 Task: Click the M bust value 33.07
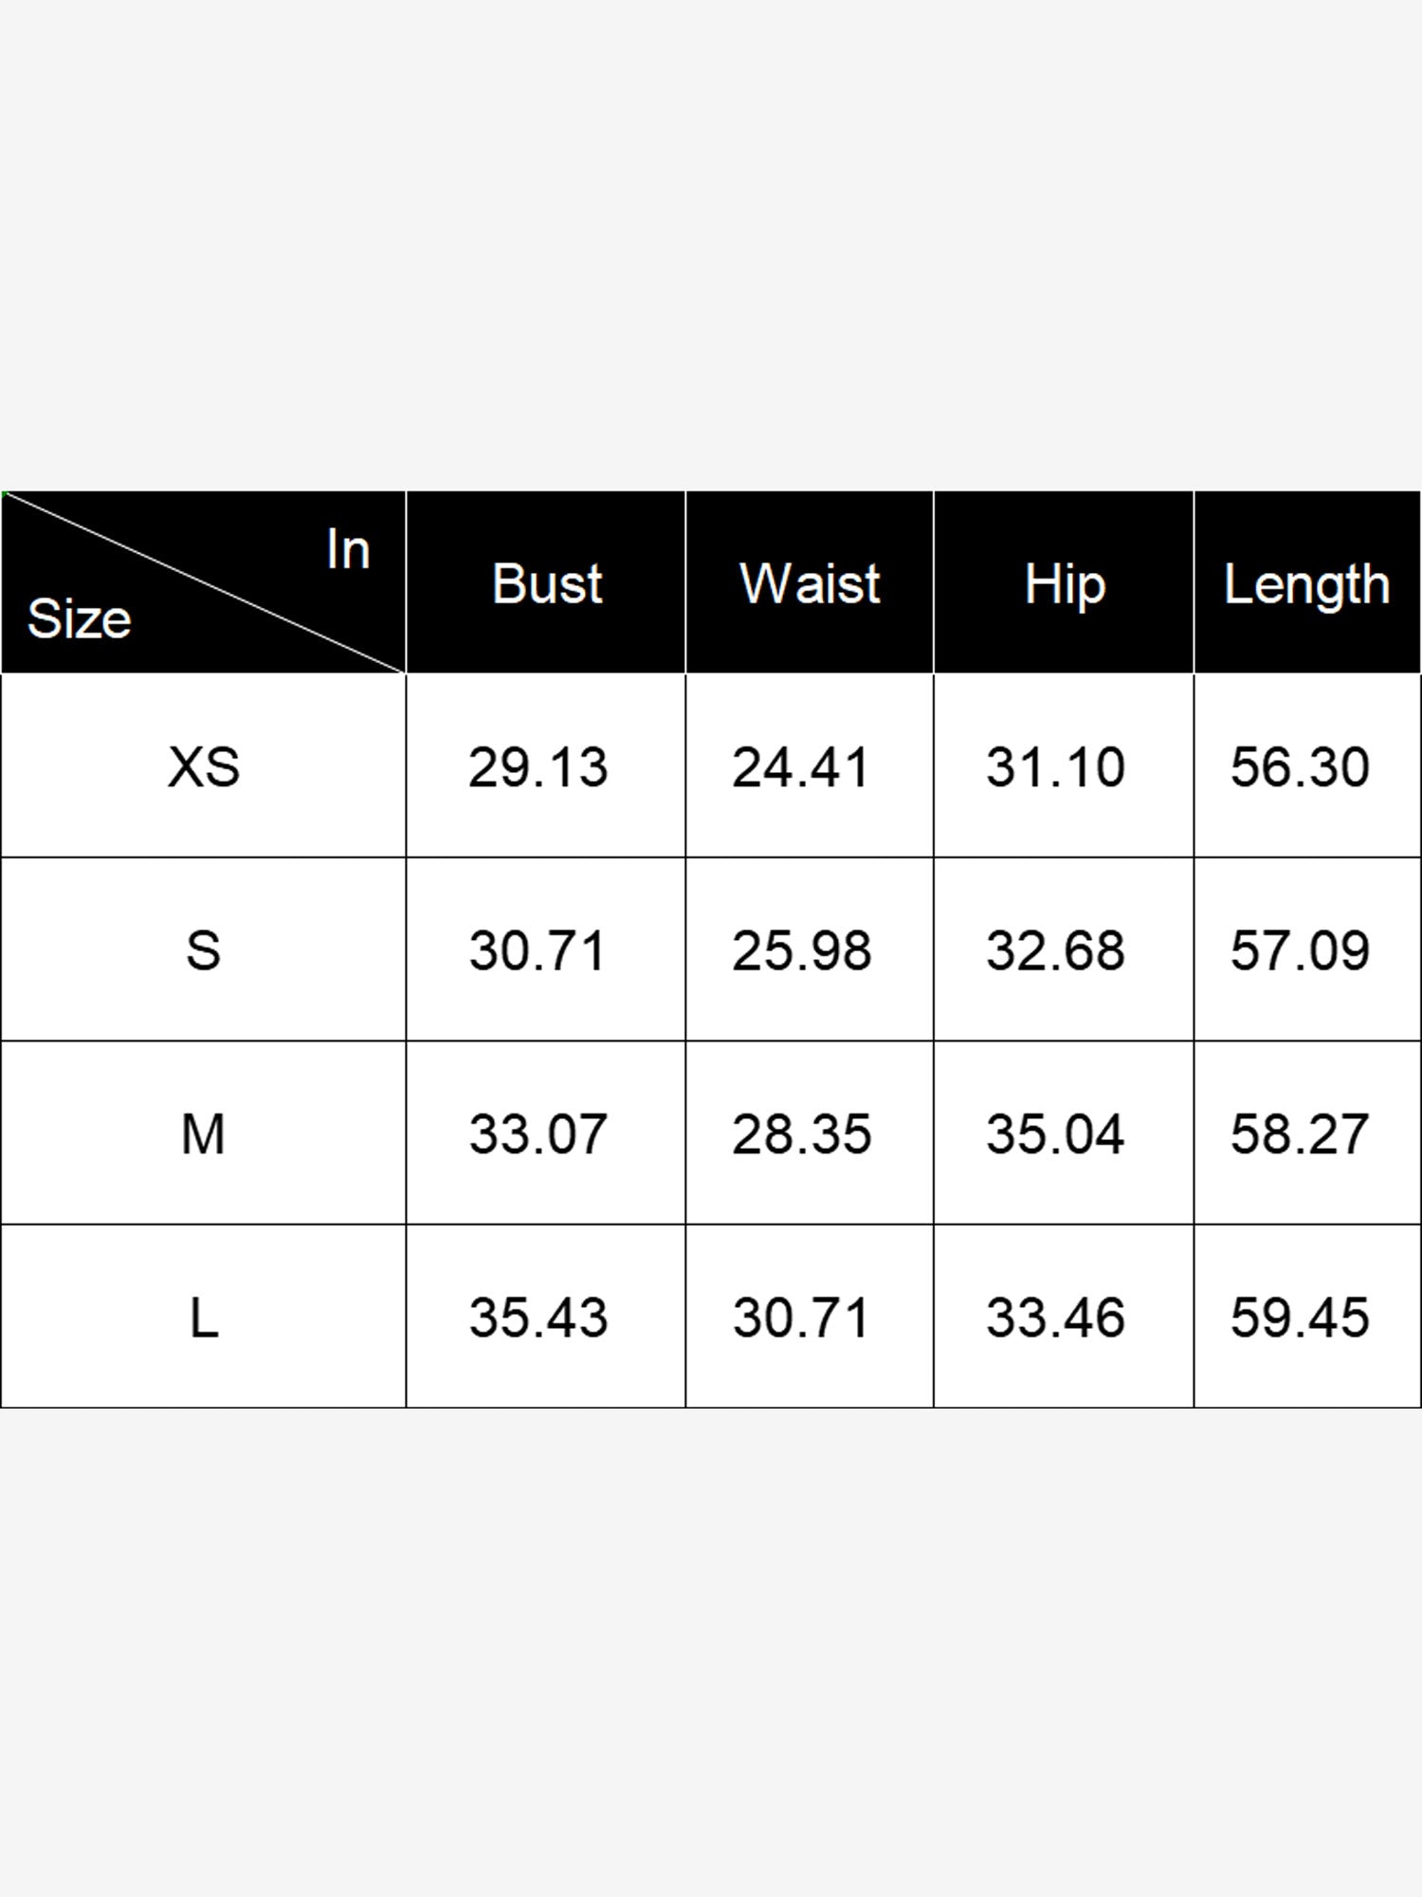point(538,1133)
